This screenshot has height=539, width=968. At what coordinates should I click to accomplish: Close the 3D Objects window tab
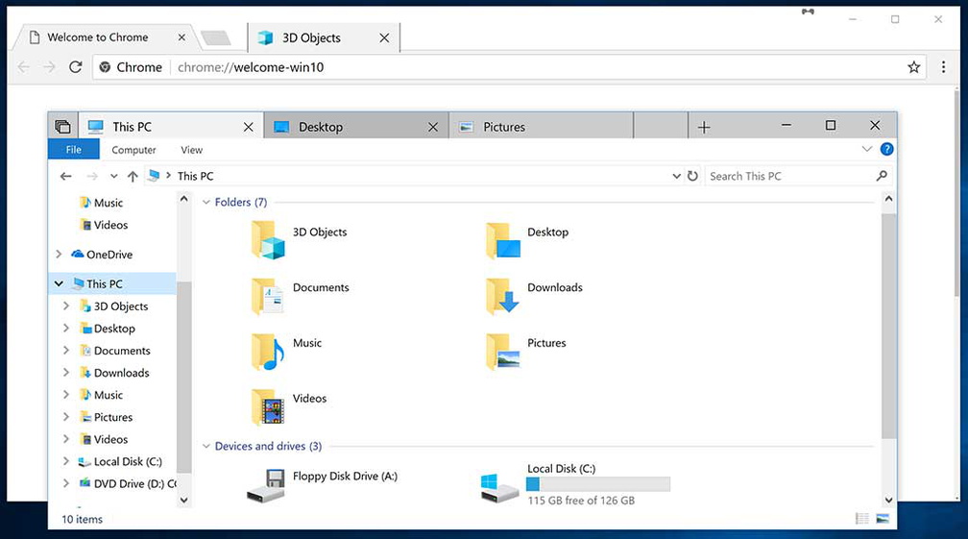tap(384, 38)
